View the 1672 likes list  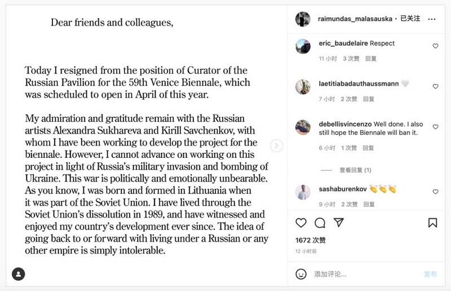point(311,240)
